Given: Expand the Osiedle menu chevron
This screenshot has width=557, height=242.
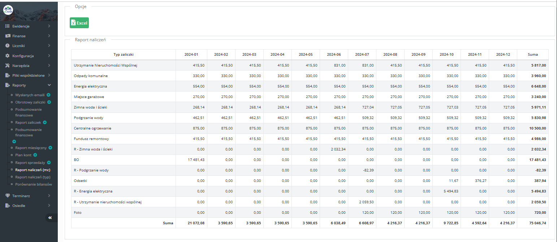Looking at the screenshot, I should [x=49, y=205].
